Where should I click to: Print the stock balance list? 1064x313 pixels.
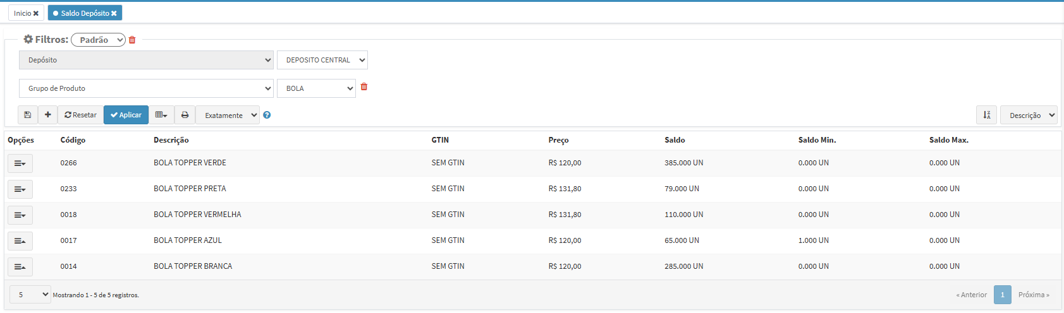[x=185, y=115]
